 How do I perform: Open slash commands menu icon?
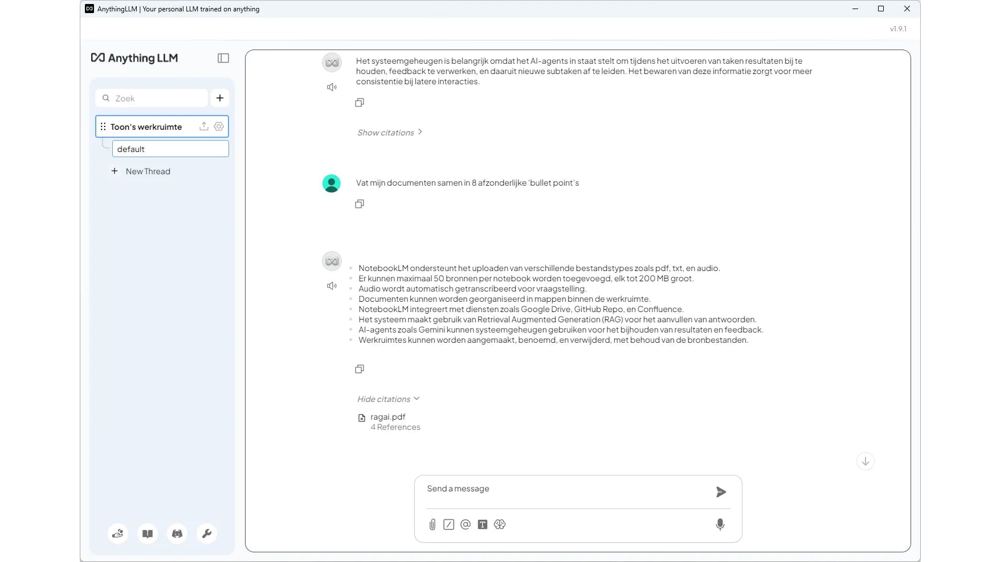[449, 524]
